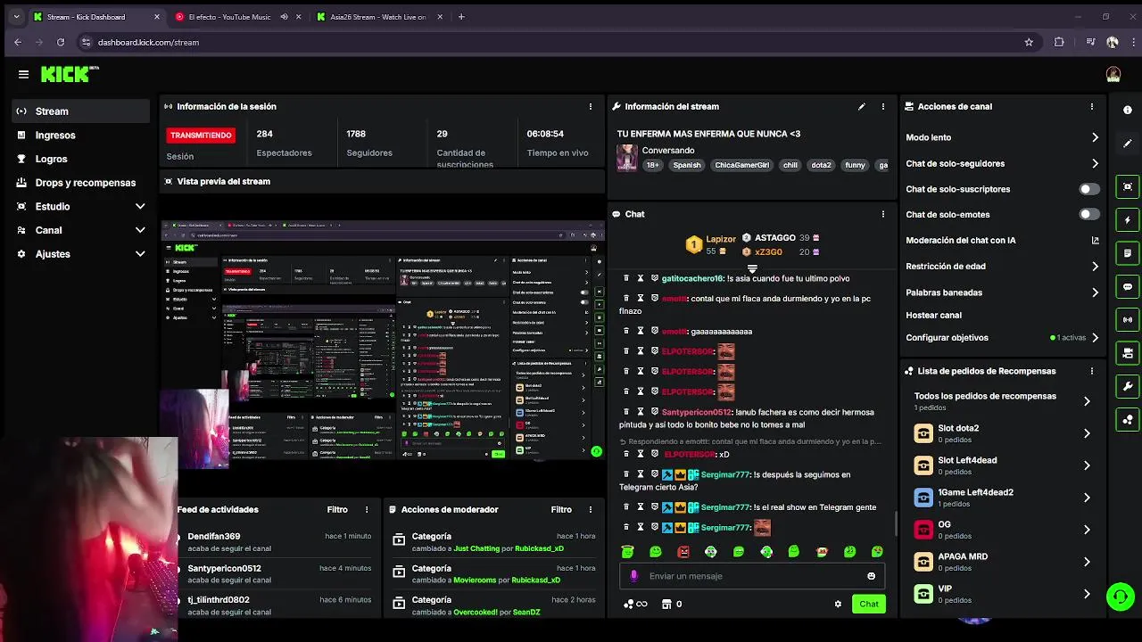Open Lista de pedidos de Recompensas options menu
The height and width of the screenshot is (642, 1142).
1091,371
